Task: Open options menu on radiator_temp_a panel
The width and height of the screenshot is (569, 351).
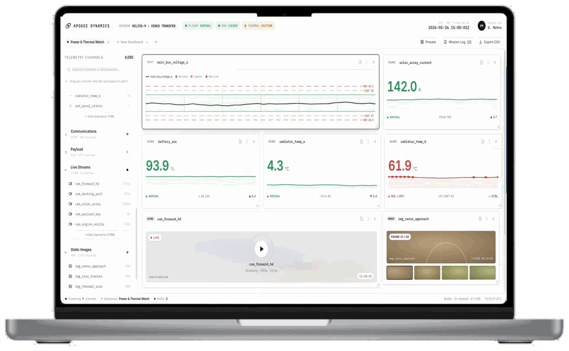Action: coord(368,141)
